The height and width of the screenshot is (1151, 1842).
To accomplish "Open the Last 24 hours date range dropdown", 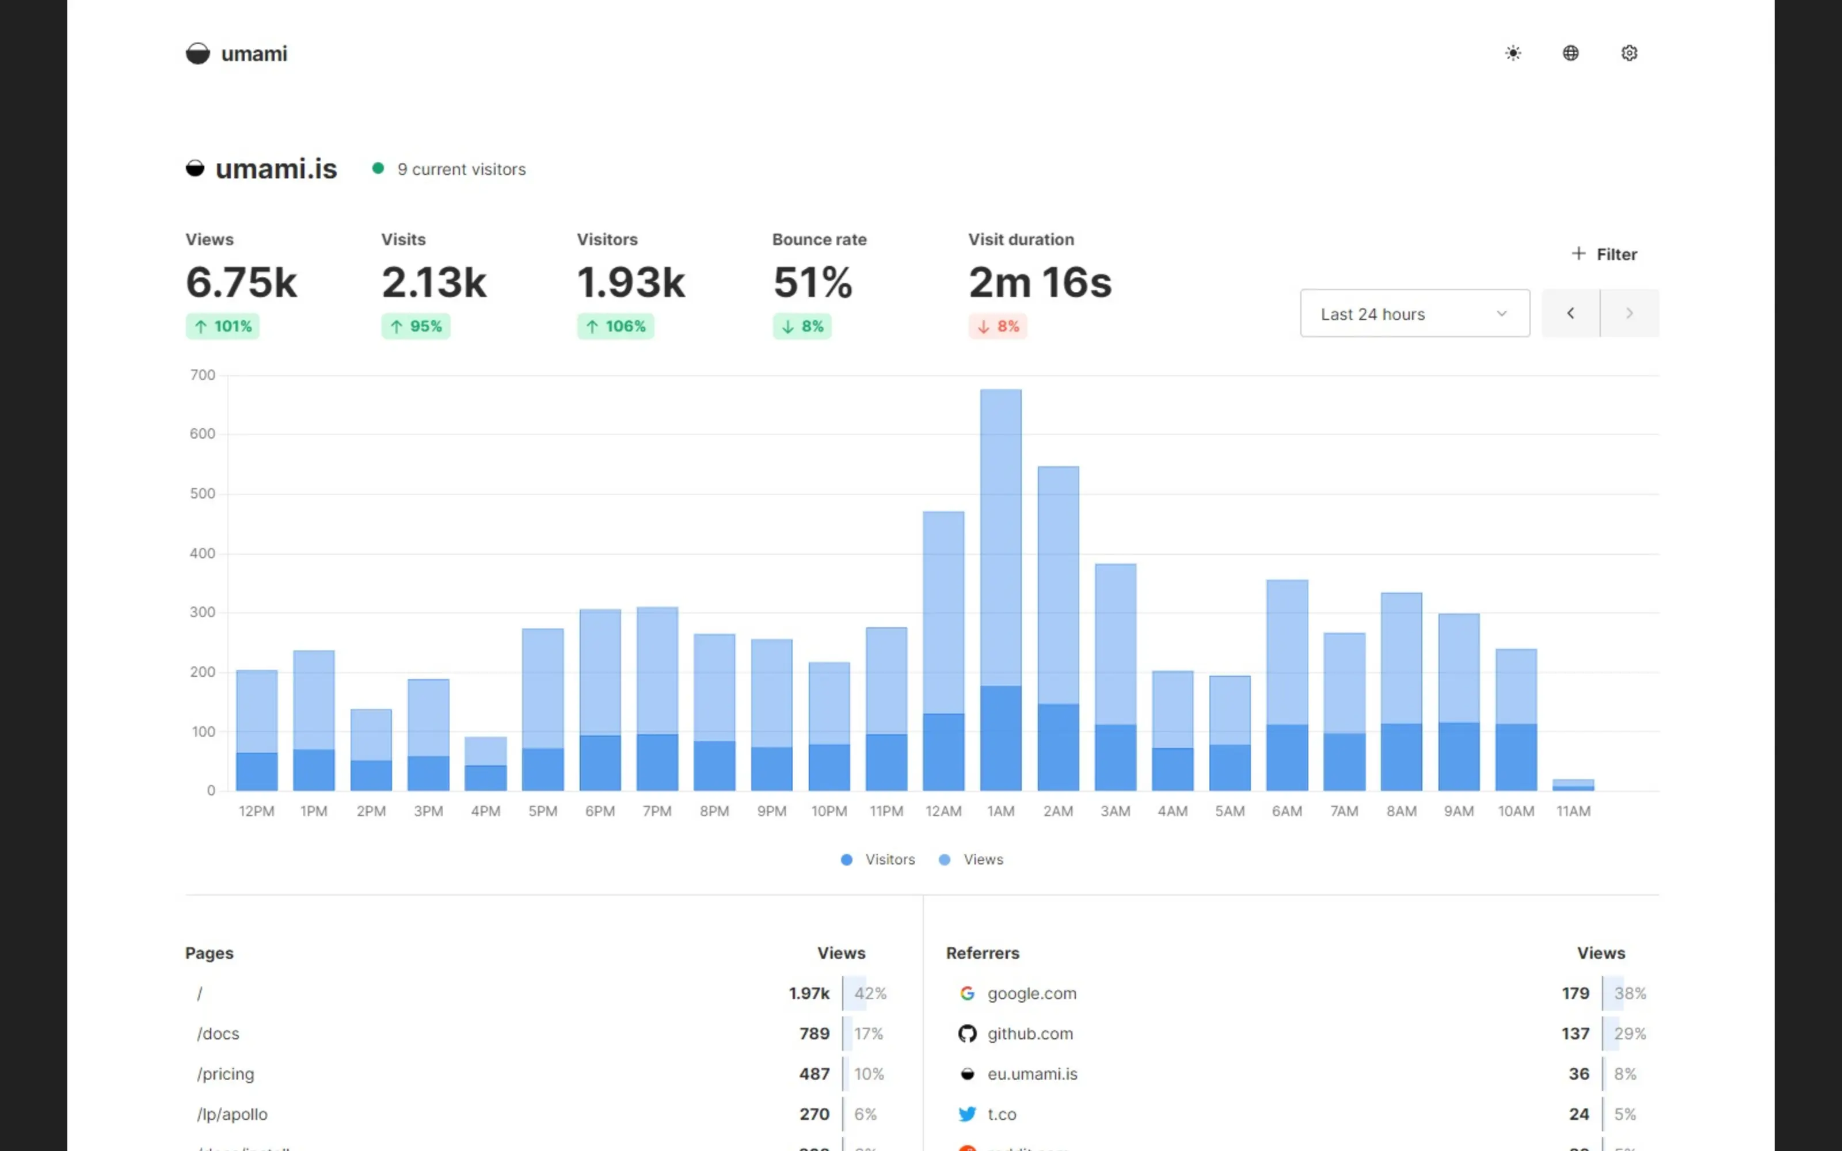I will (x=1414, y=313).
